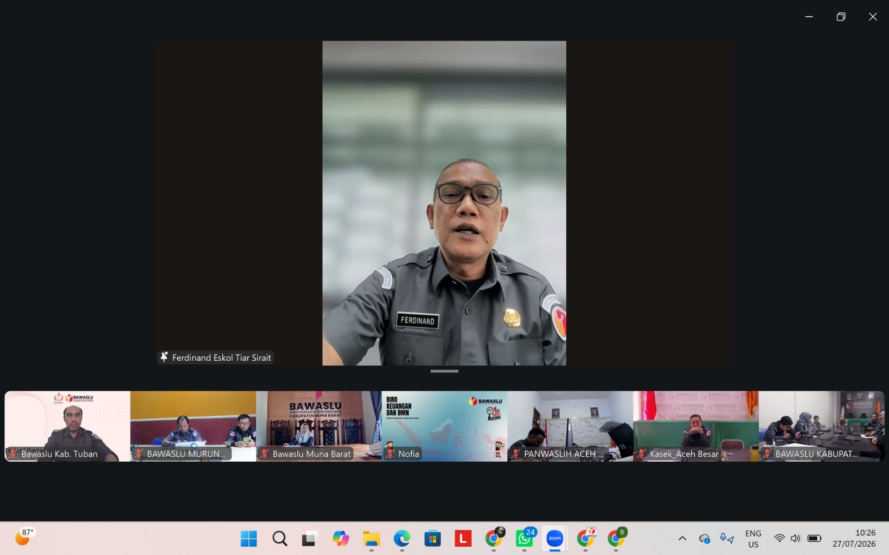Launch Copilot from the taskbar
This screenshot has width=889, height=555.
[341, 538]
